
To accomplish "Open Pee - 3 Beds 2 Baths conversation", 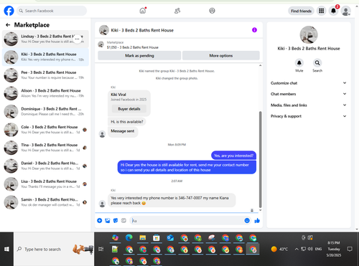I will (x=45, y=75).
